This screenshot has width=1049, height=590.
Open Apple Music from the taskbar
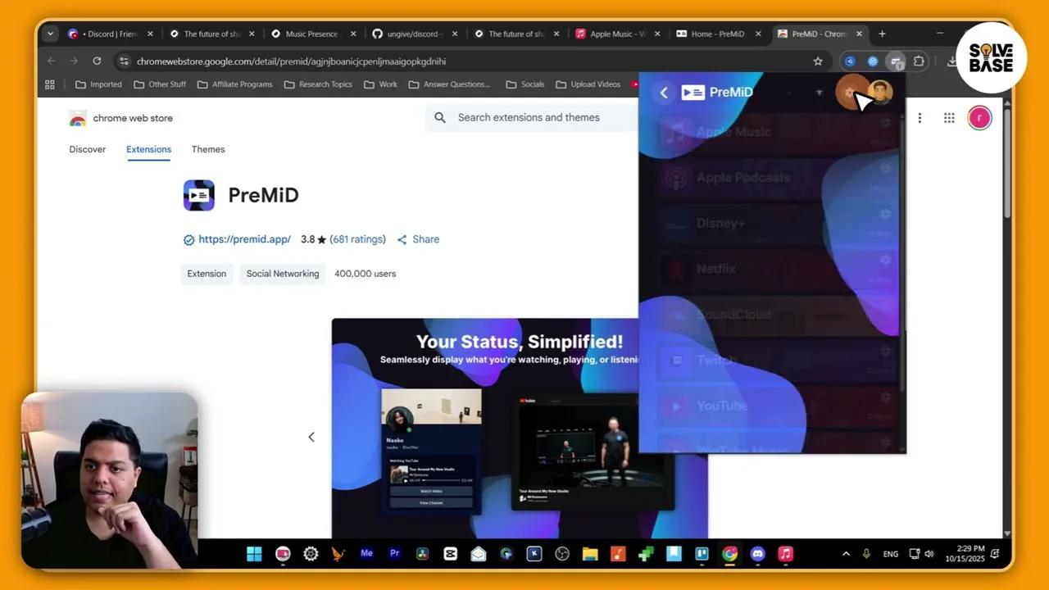(x=784, y=553)
